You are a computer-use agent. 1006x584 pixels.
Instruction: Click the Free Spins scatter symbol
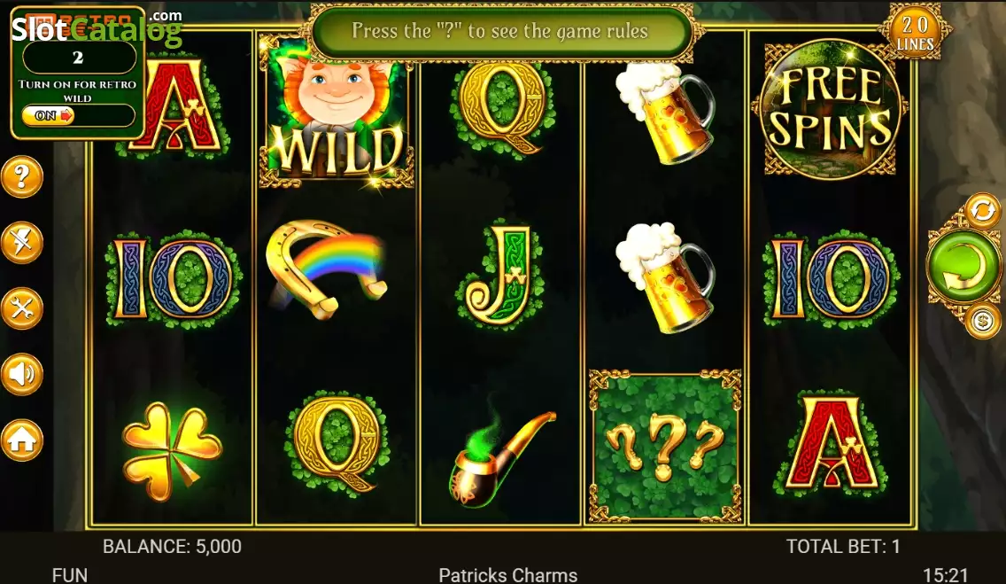pyautogui.click(x=831, y=109)
